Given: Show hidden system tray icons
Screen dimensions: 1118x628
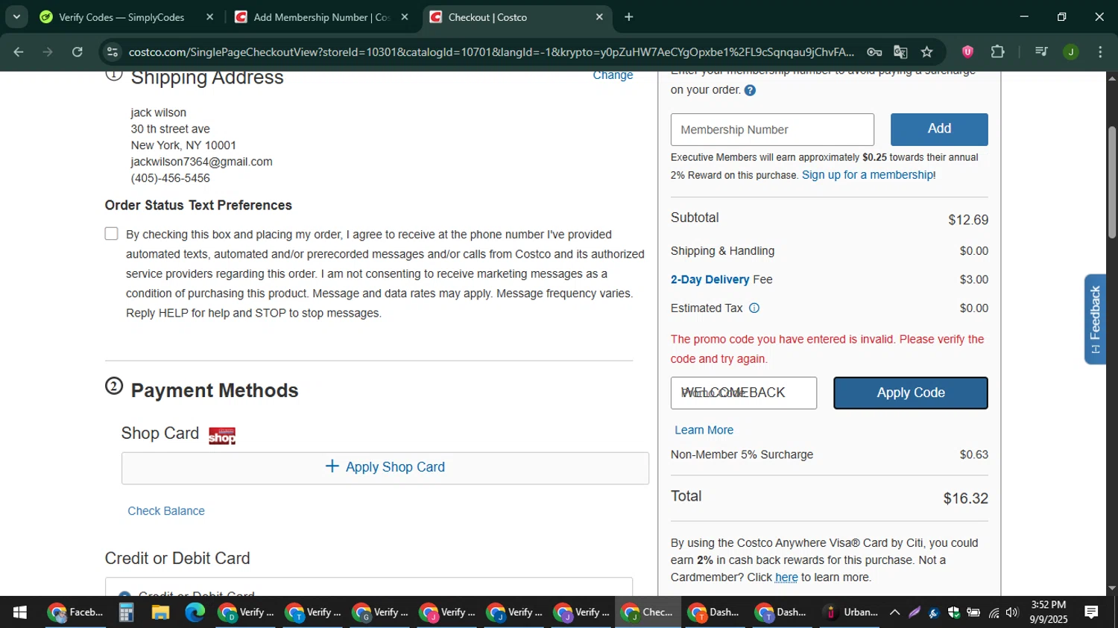Looking at the screenshot, I should click(x=895, y=612).
